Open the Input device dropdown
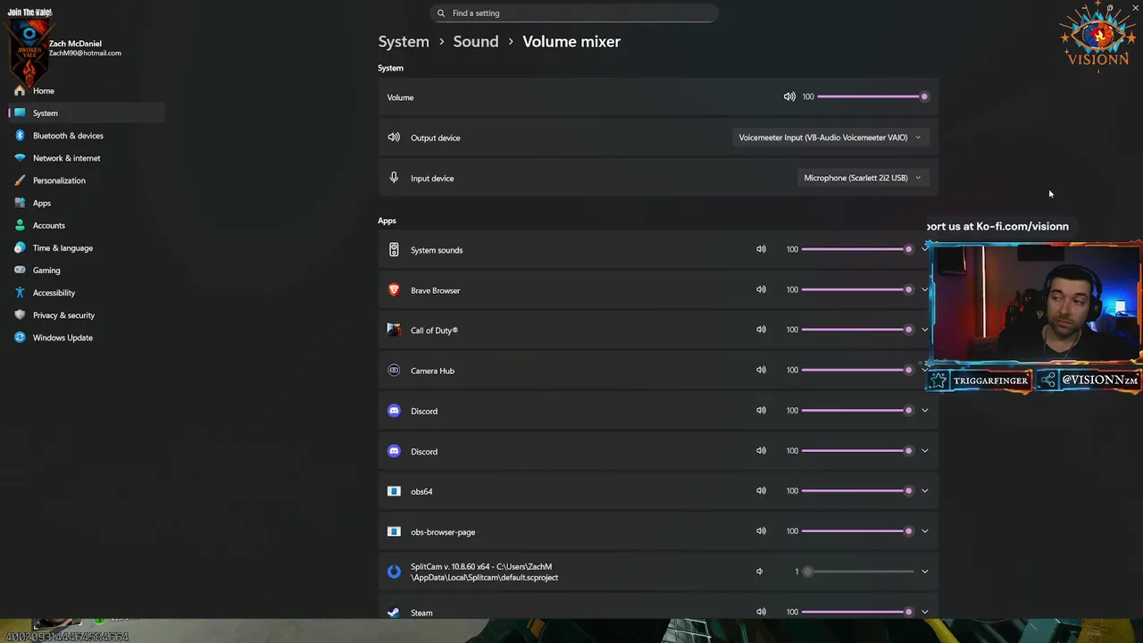 (x=862, y=178)
